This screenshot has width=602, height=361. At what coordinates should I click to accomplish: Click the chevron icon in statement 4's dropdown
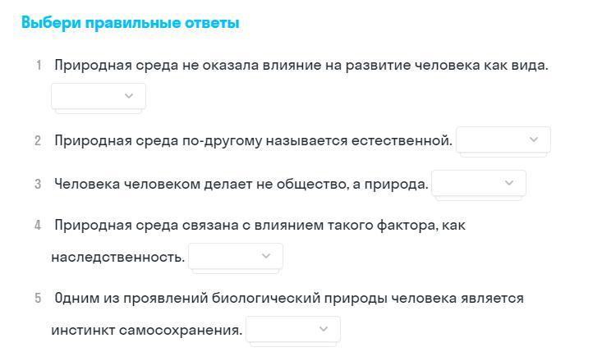click(266, 256)
